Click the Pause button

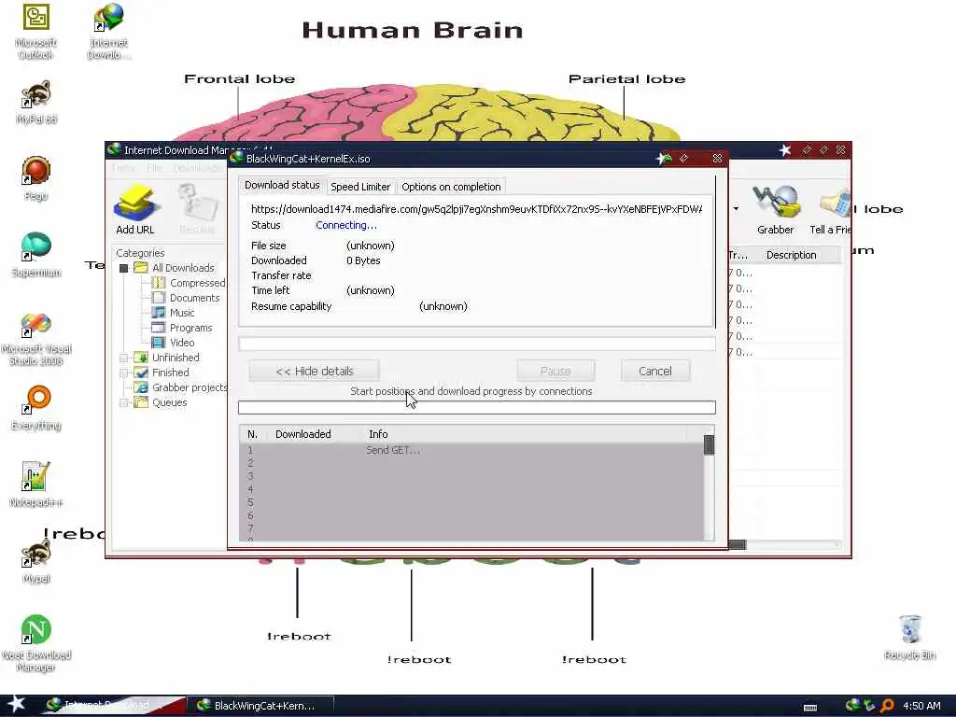(555, 371)
